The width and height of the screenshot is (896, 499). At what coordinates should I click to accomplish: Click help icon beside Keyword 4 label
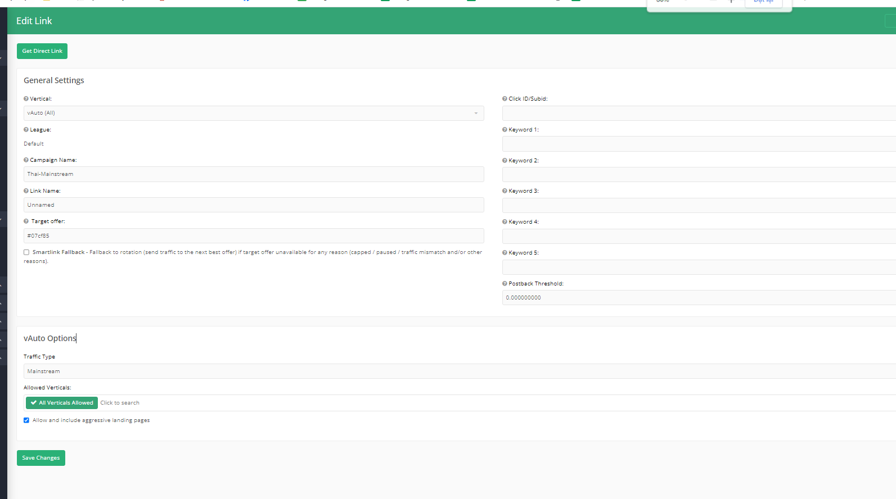pyautogui.click(x=505, y=222)
